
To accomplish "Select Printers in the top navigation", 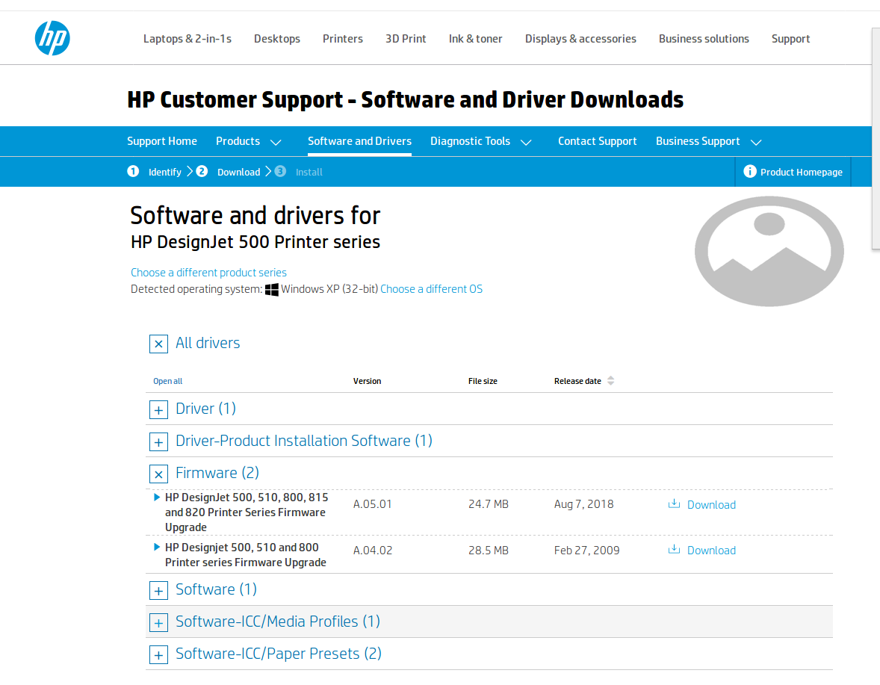I will coord(343,38).
